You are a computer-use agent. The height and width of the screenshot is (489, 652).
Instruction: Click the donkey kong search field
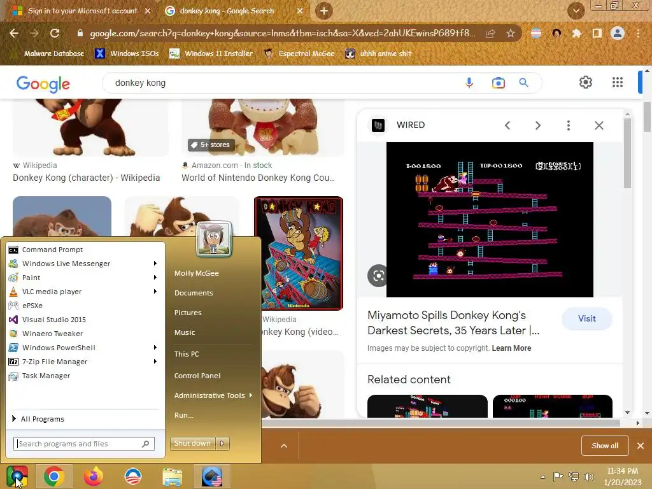[283, 83]
